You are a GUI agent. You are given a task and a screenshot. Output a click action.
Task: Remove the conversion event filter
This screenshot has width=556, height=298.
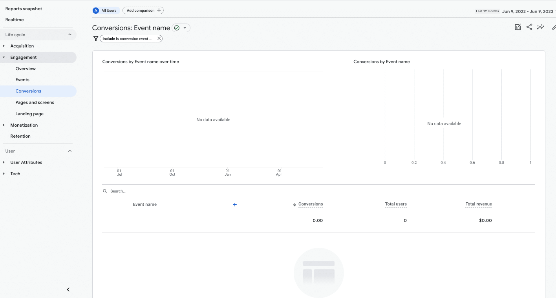[x=159, y=38]
